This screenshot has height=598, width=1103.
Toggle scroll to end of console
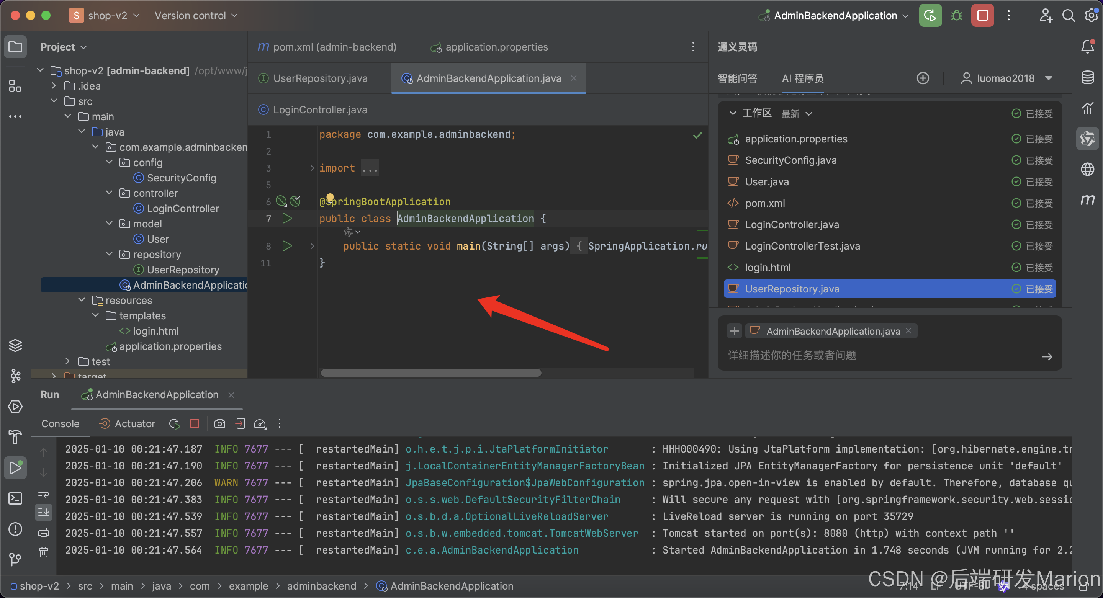(44, 512)
